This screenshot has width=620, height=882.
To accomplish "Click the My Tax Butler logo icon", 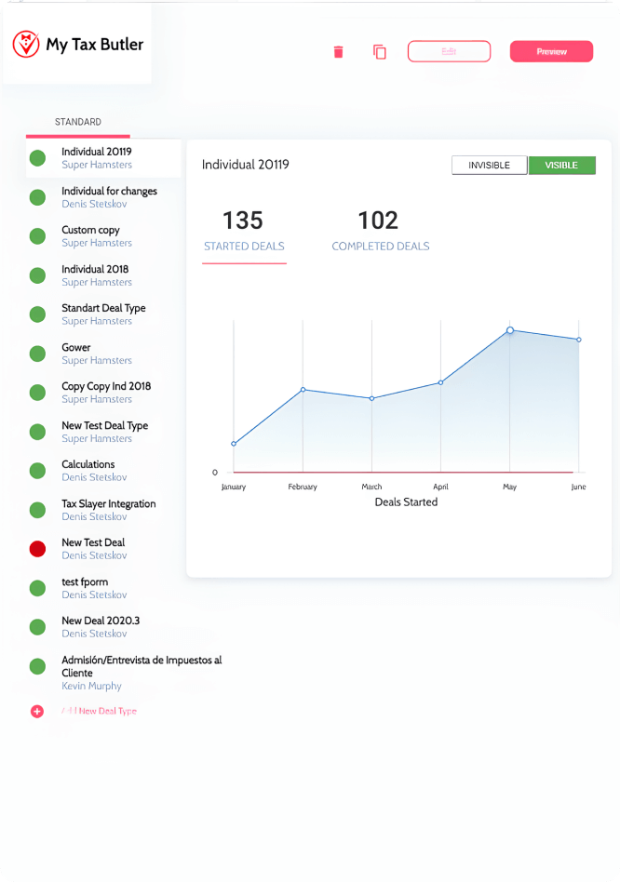I will pyautogui.click(x=26, y=44).
